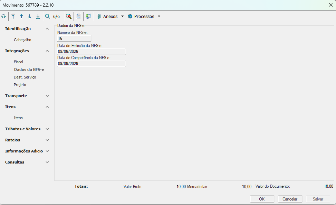This screenshot has width=336, height=205.
Task: Click the Integrações section header
Action: (x=17, y=51)
